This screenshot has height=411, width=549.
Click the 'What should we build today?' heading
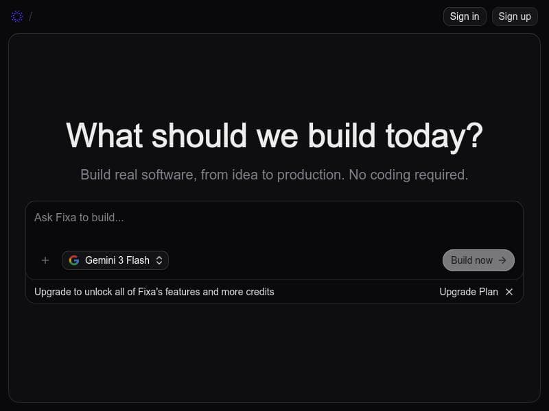tap(274, 135)
